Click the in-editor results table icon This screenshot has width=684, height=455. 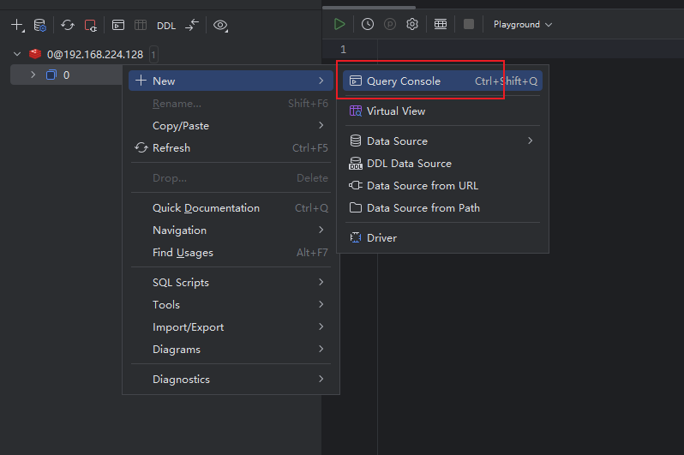coord(441,24)
